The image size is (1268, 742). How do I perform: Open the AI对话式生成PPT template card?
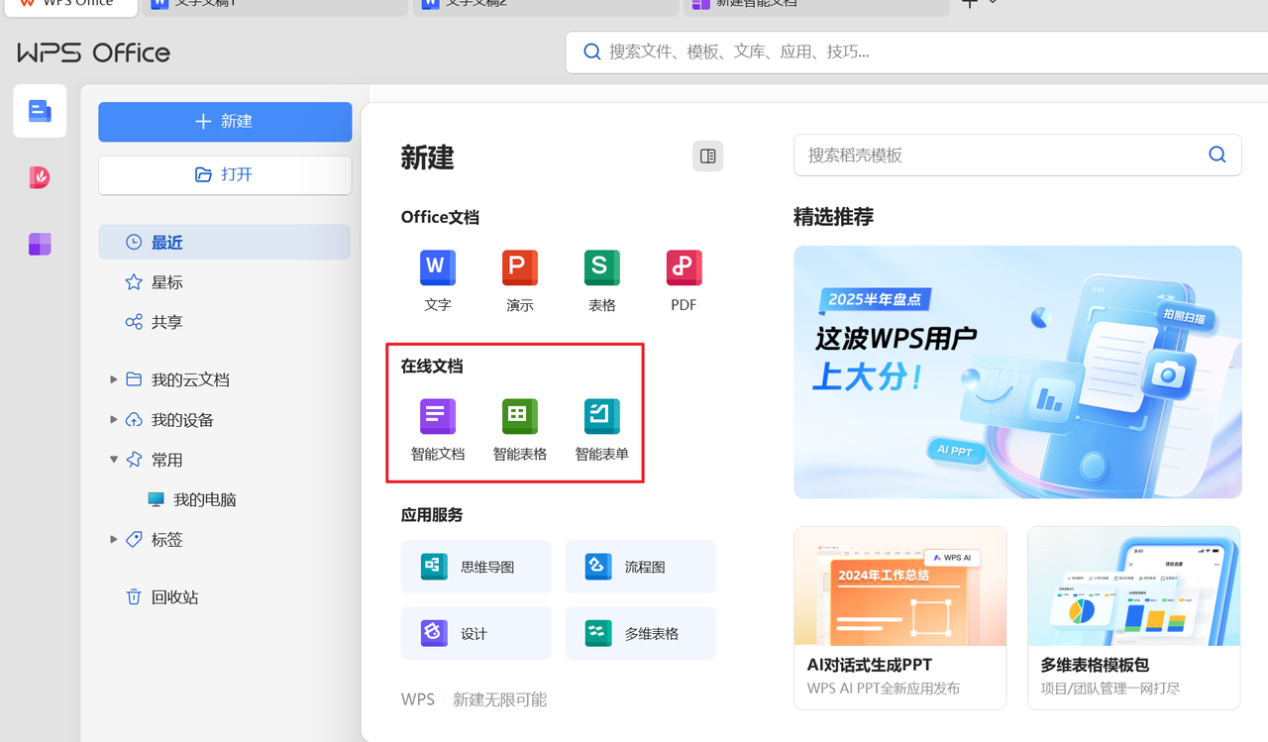[x=899, y=618]
